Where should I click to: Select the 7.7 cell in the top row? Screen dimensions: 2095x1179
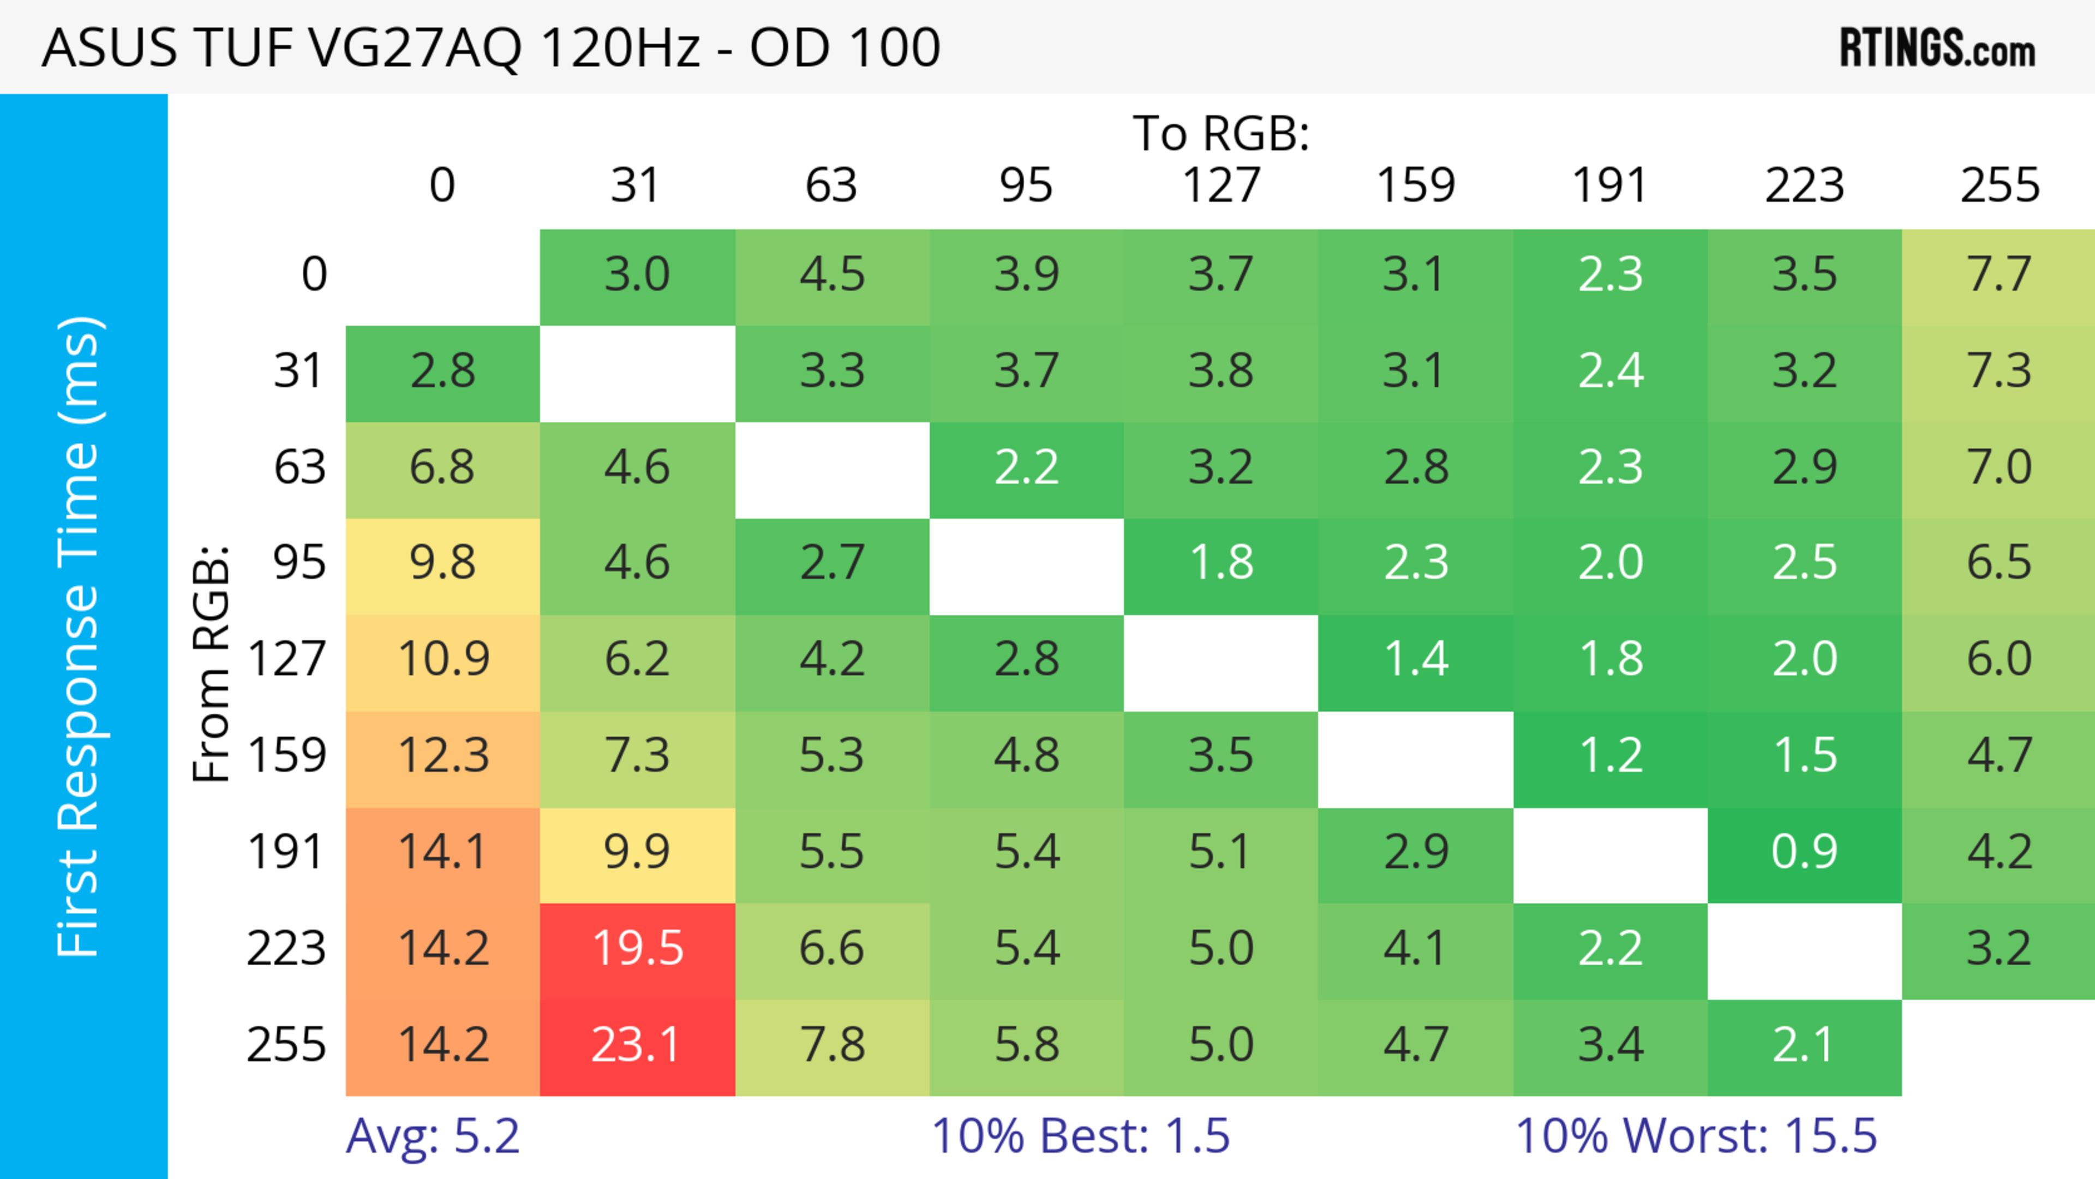coord(1998,275)
